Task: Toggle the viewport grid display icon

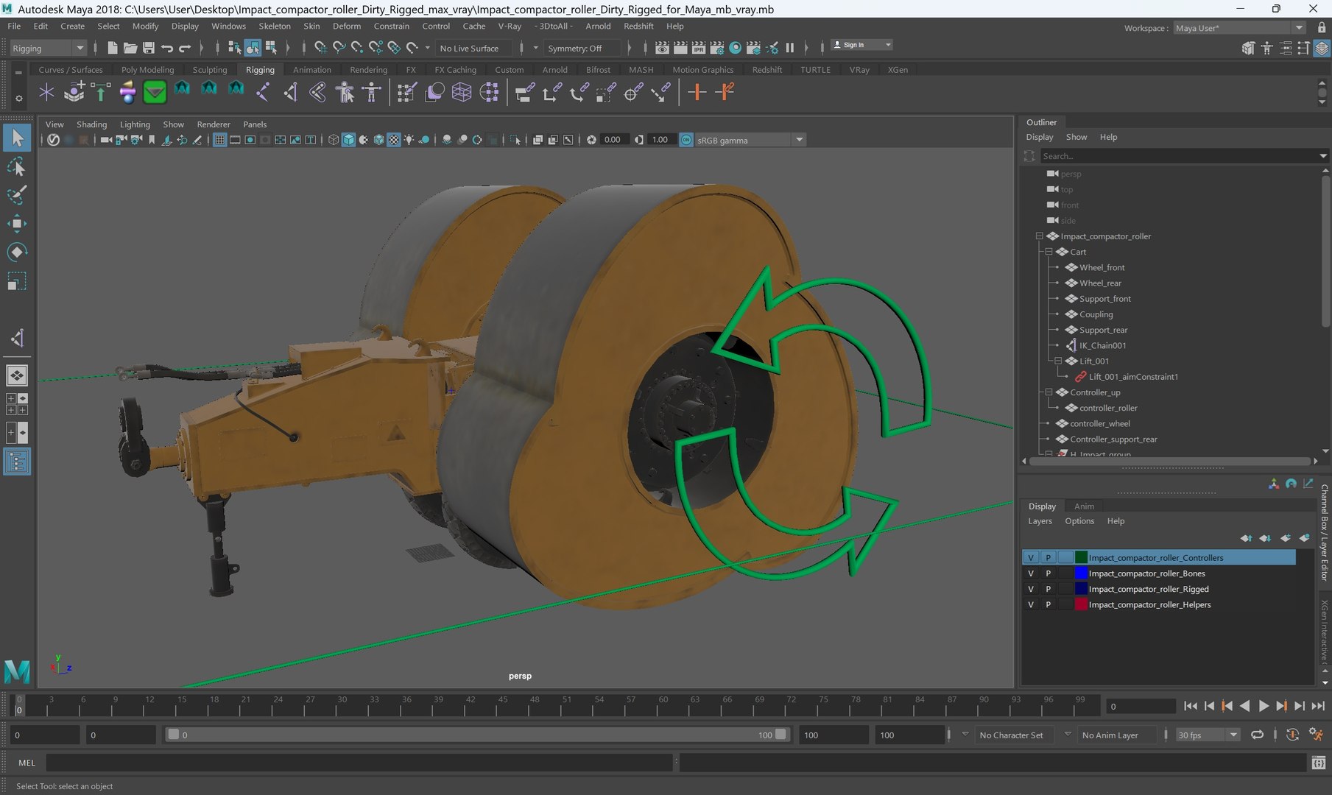Action: pyautogui.click(x=219, y=140)
